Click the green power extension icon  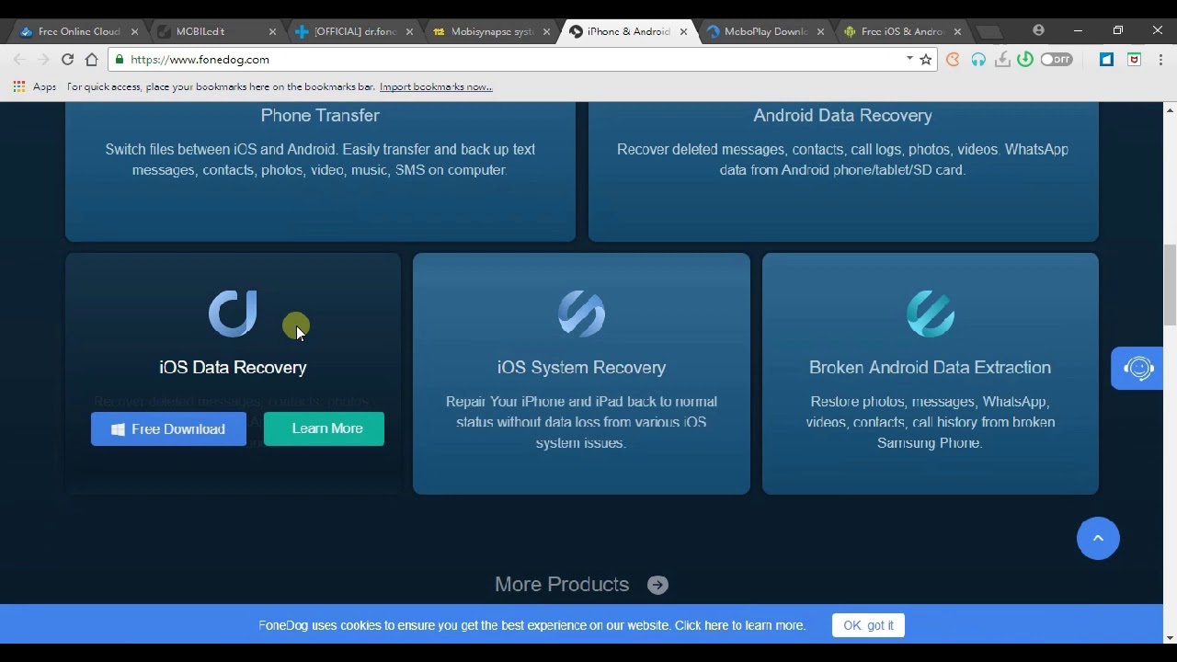[x=1024, y=60]
